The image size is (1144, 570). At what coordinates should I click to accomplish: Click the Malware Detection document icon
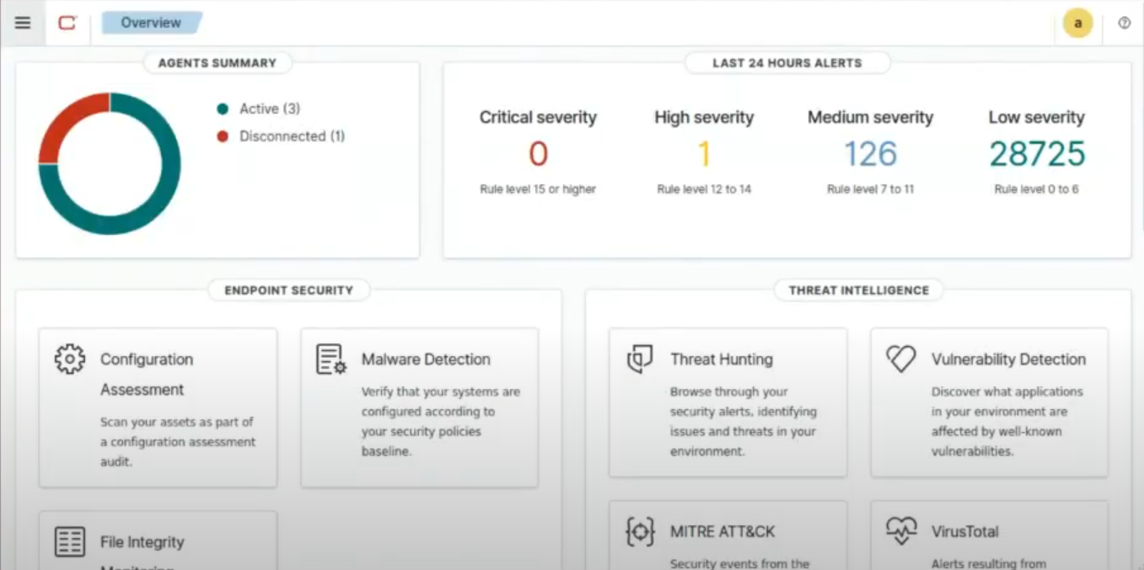click(x=330, y=359)
